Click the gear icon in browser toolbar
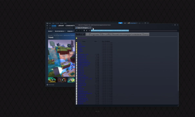Screen dimensions: 195x117 pos(89,30)
